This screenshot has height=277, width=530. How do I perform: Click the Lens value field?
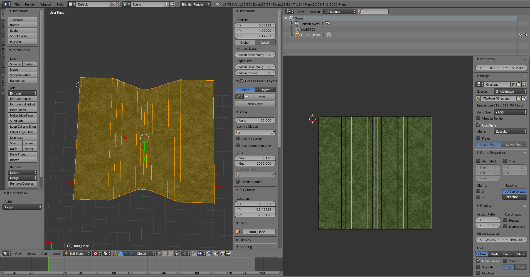(255, 120)
